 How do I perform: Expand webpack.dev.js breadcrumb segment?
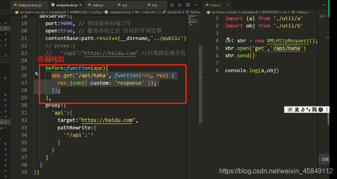(x=120, y=12)
